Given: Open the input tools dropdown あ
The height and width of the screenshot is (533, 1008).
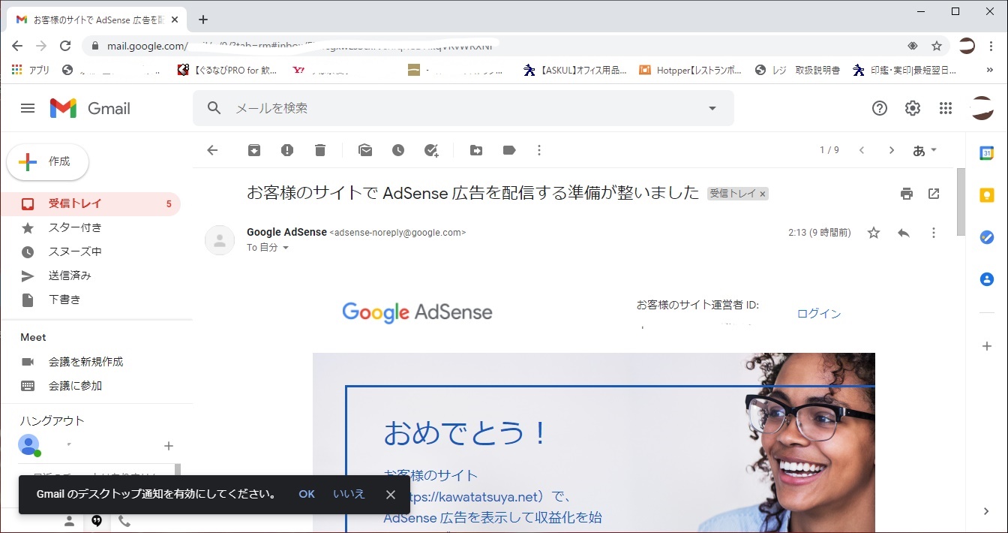Looking at the screenshot, I should (x=925, y=150).
